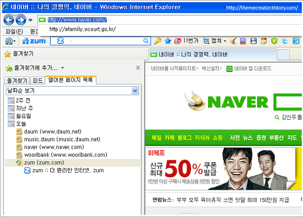Select the 열어본 페이지 목록 tab
Viewport: 304px width, 217px height.
[70, 80]
